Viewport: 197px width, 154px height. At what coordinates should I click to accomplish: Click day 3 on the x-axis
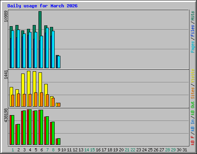click(x=24, y=150)
